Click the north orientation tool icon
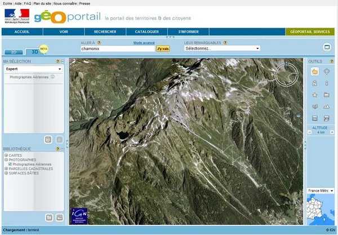 315,83
